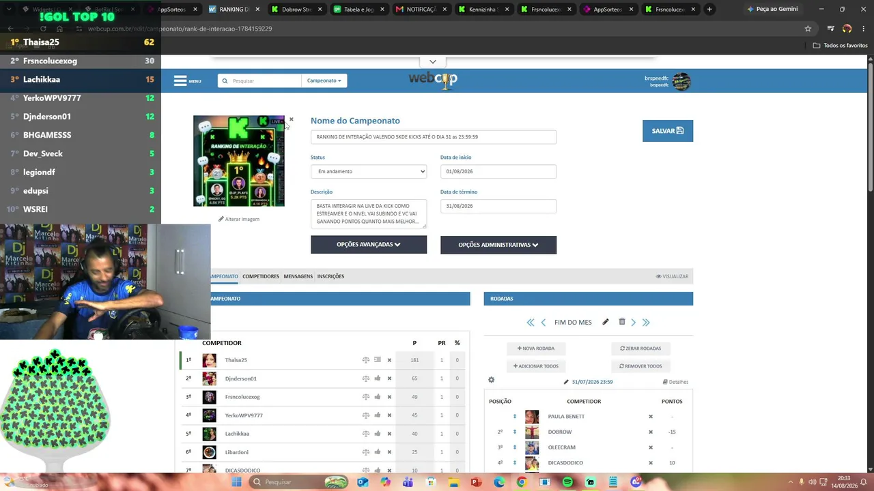The width and height of the screenshot is (874, 491).
Task: Open Todos os favoritos bookmarks folder
Action: click(x=840, y=45)
